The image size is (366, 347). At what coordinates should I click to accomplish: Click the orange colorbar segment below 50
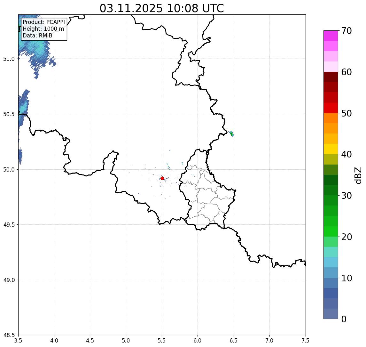[x=331, y=118]
